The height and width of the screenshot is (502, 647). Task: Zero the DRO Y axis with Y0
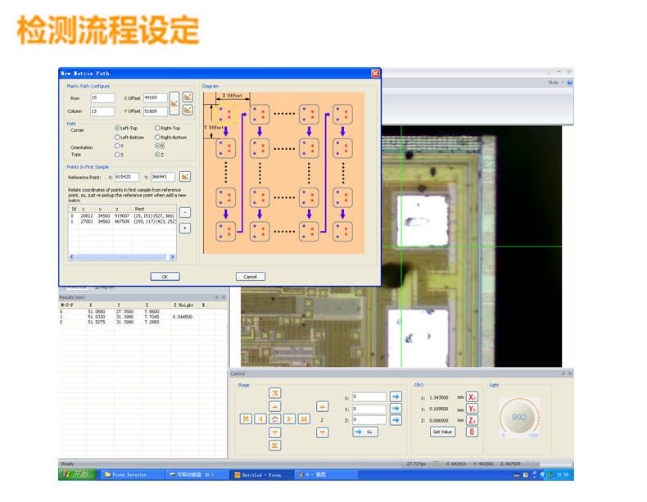(472, 409)
